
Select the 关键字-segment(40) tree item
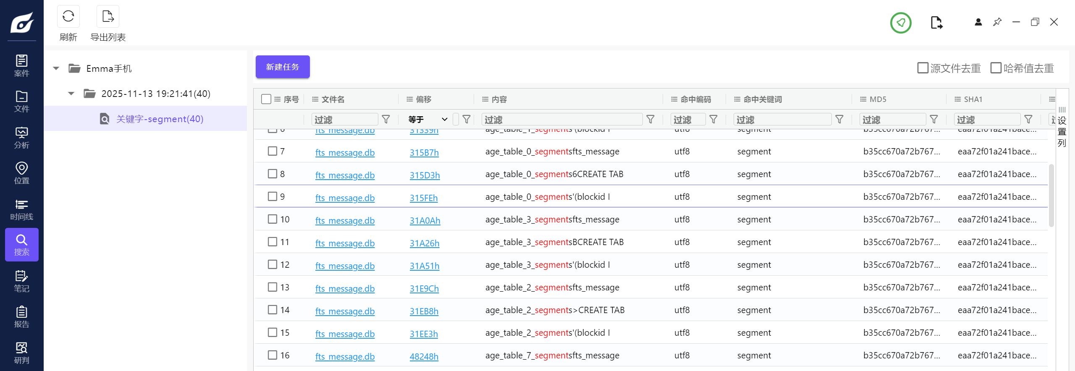(x=160, y=119)
